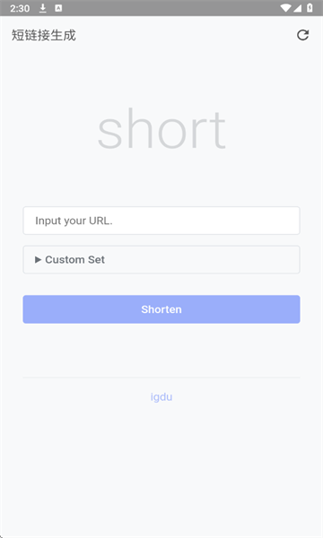Select the 短链接生成 page title
The width and height of the screenshot is (323, 538).
(44, 35)
